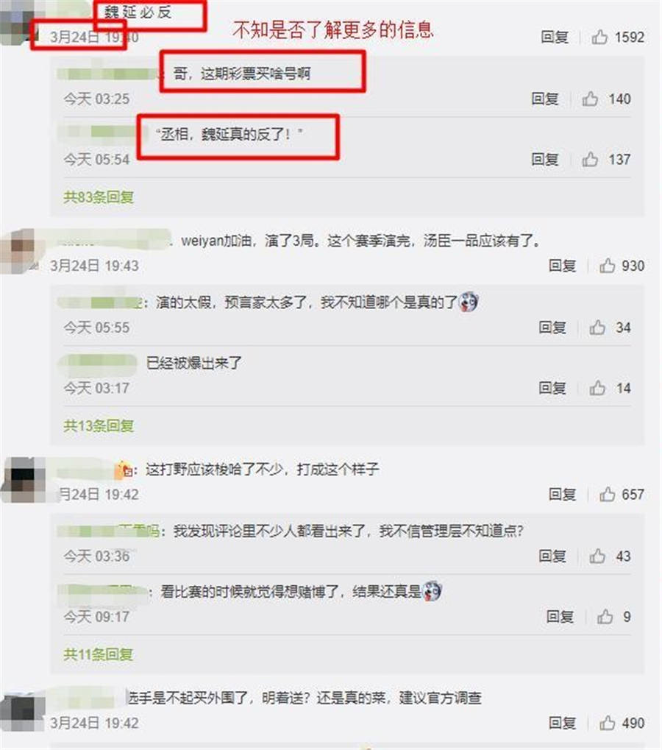This screenshot has width=662, height=750.
Task: Like the lottery comment with 140 likes
Action: [590, 99]
